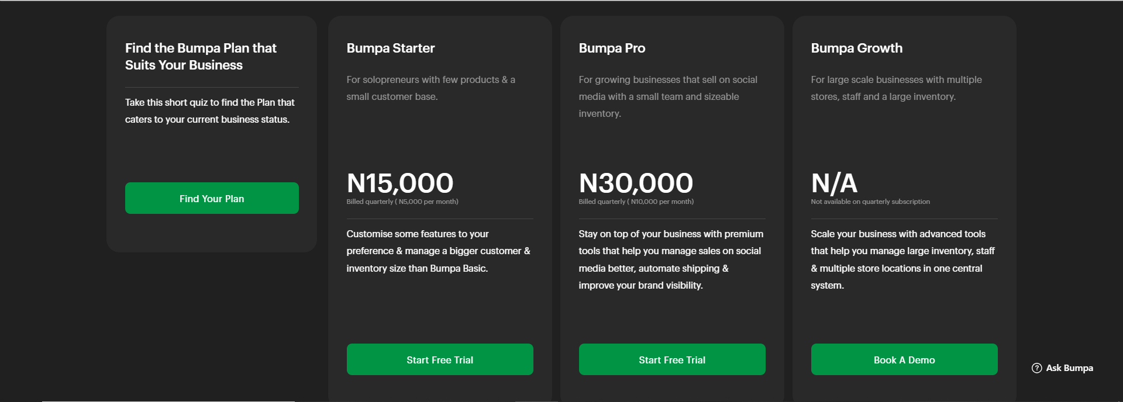1123x402 pixels.
Task: Select the N15,000 price text
Action: pyautogui.click(x=399, y=183)
